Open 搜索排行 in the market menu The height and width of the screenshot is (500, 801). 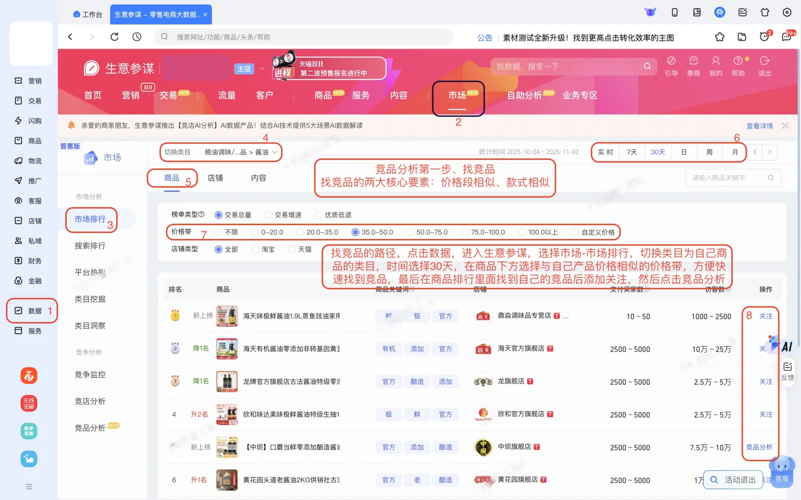click(90, 246)
